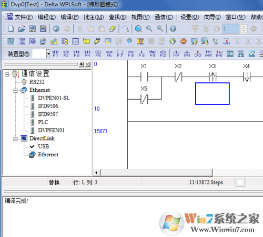Open the 查找(S) menu

pos(117,17)
